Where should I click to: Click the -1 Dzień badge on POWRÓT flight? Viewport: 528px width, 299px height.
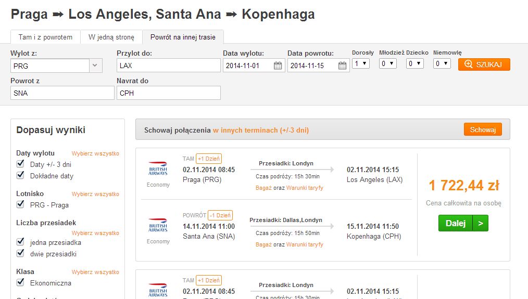[220, 215]
